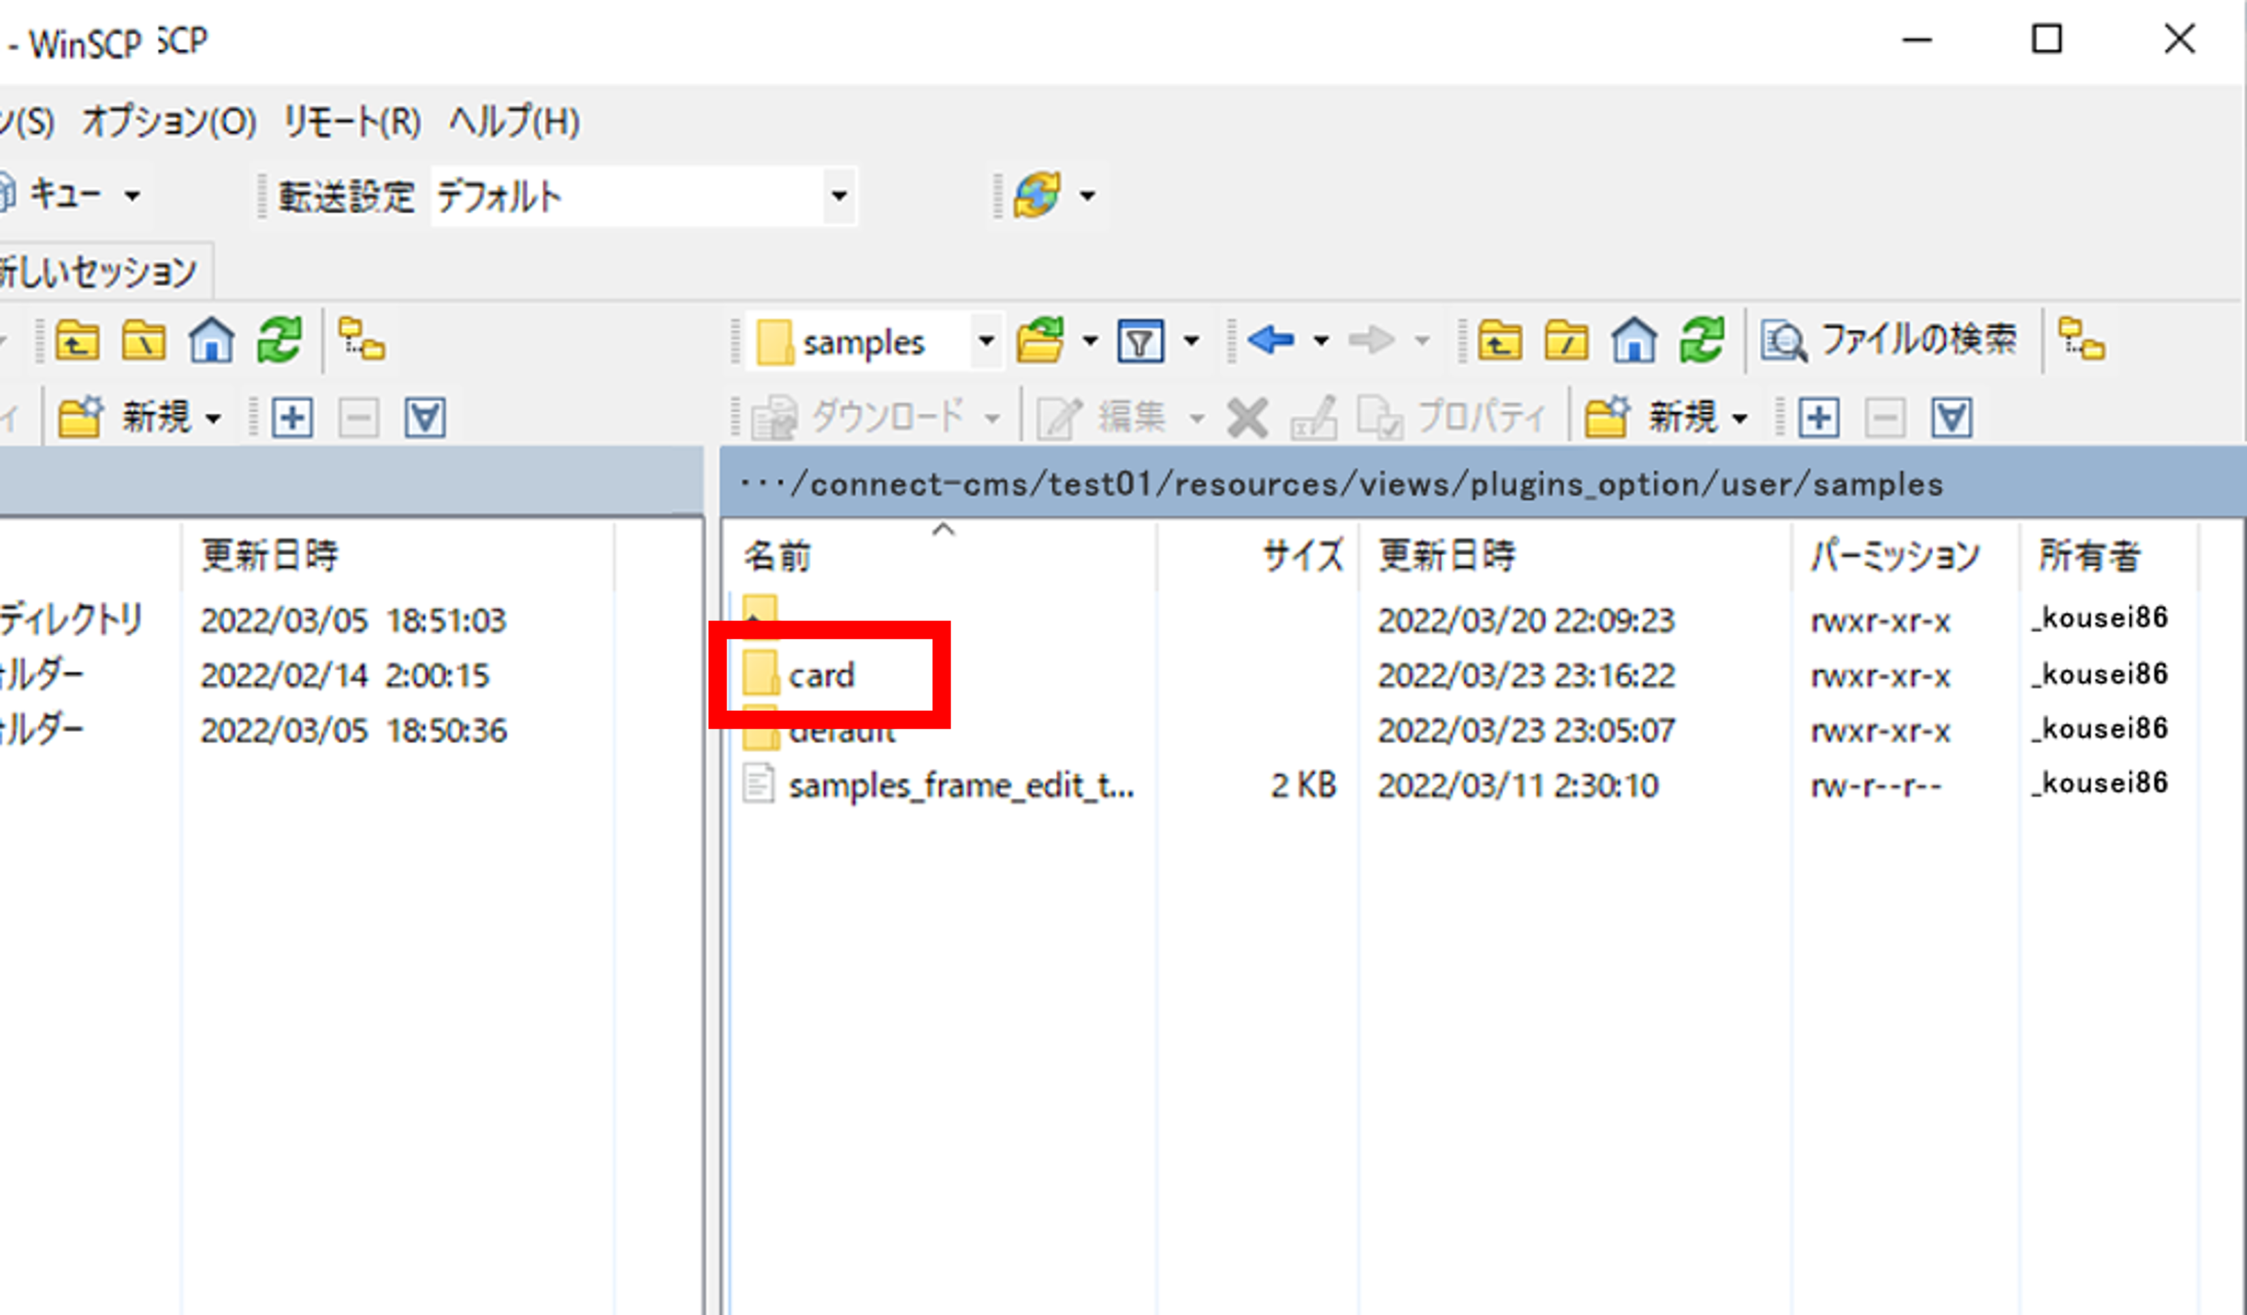The image size is (2247, 1315).
Task: Sort remote files by 所有者 column
Action: point(2109,556)
